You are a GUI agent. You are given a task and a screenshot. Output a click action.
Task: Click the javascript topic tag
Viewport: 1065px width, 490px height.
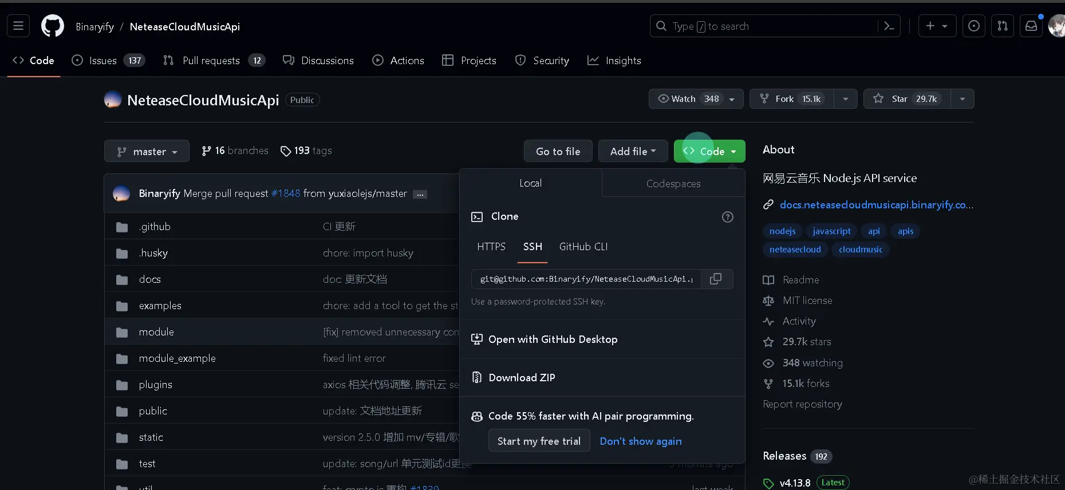(x=832, y=231)
